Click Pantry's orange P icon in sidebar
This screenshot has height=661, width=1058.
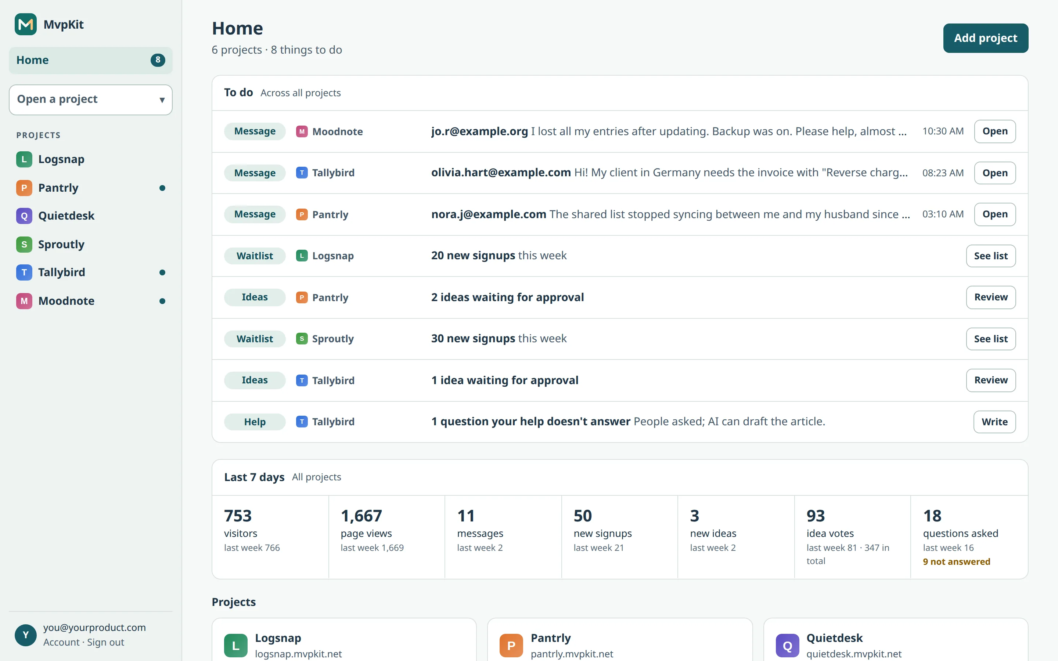pos(24,188)
